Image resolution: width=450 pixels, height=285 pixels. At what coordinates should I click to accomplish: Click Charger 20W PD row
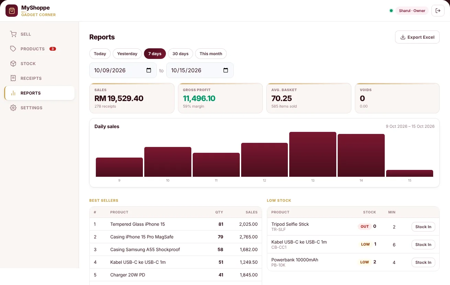(x=176, y=275)
